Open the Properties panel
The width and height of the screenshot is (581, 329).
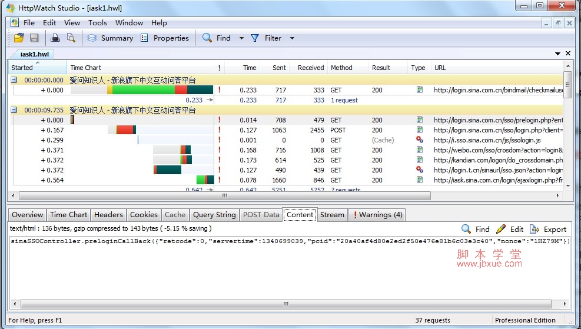pyautogui.click(x=165, y=38)
